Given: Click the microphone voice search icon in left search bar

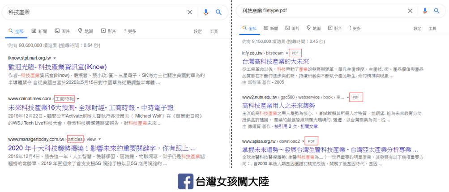Looking at the screenshot, I should click(206, 12).
